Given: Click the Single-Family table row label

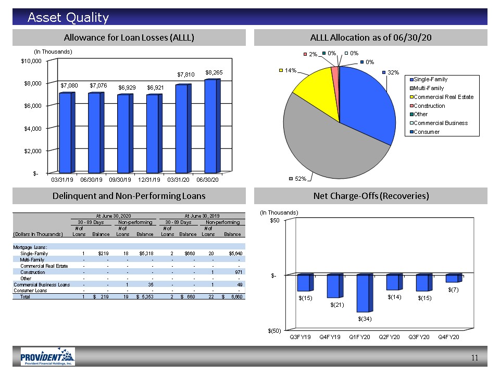Looking at the screenshot, I should click(x=34, y=254).
